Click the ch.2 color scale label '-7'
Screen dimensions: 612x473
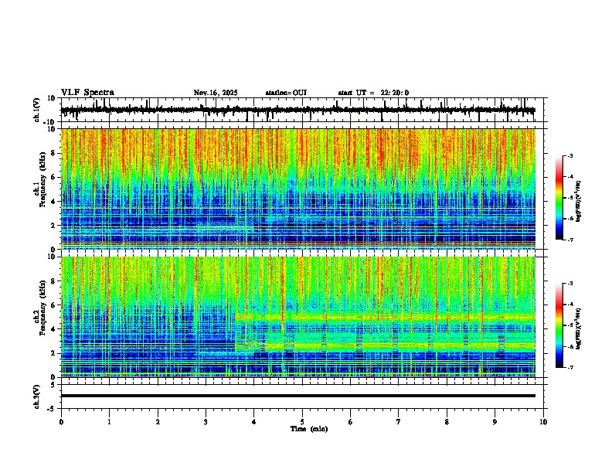tap(569, 367)
